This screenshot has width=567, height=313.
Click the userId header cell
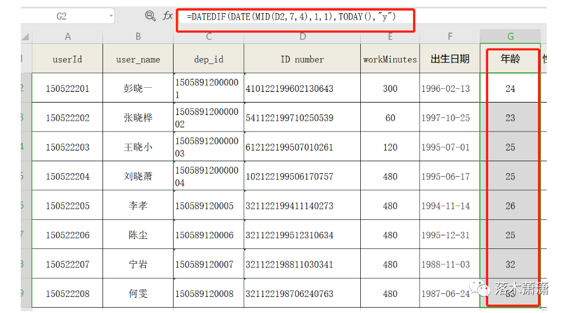click(x=68, y=59)
